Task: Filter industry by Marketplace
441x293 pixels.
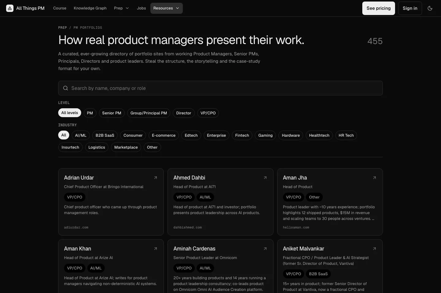Action: click(x=126, y=147)
